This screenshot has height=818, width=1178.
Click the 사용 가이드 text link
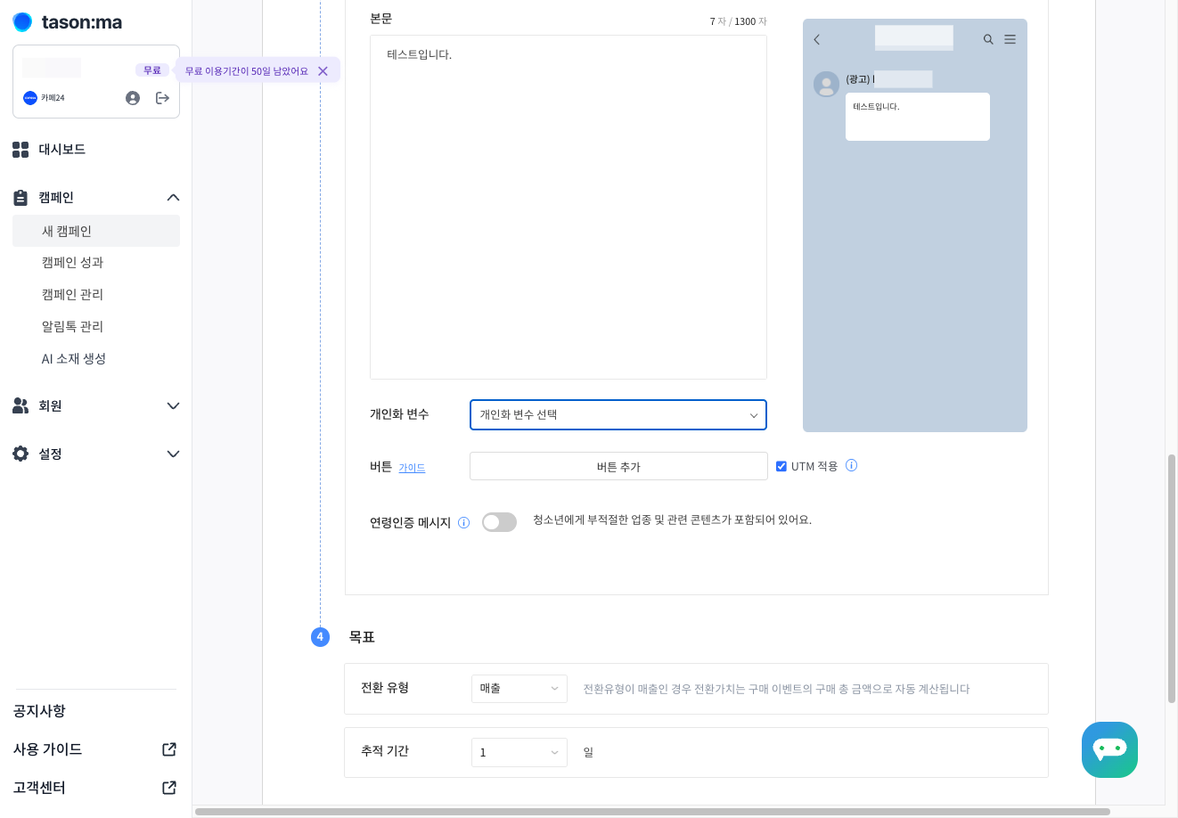(x=47, y=749)
